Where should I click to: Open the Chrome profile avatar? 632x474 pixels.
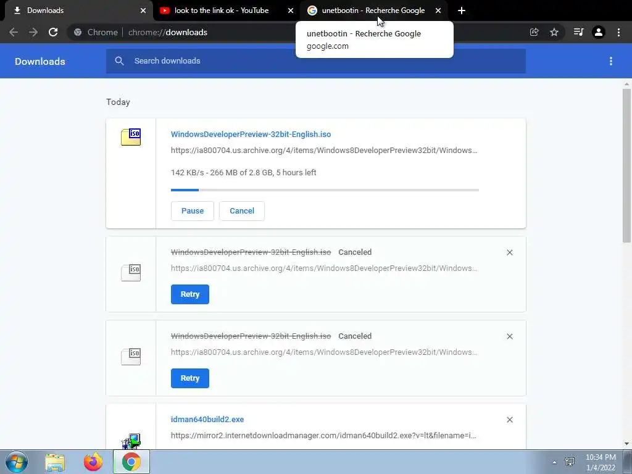coord(599,32)
